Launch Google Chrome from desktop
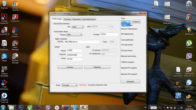The width and height of the screenshot is (196, 110). pyautogui.click(x=15, y=5)
